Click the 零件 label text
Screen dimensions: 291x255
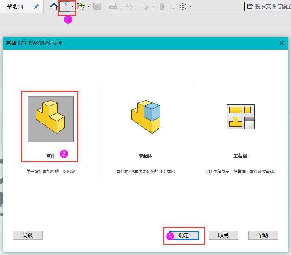pos(51,156)
